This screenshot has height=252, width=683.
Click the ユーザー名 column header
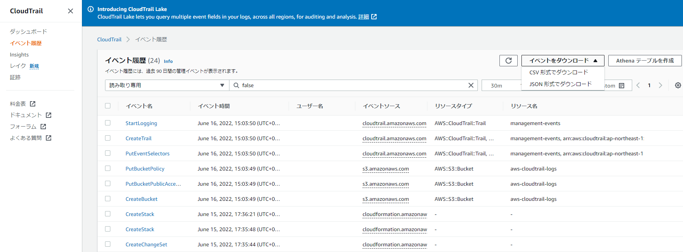coord(310,106)
